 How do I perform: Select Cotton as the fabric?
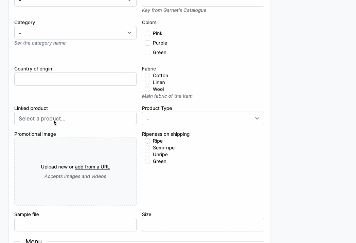pyautogui.click(x=147, y=76)
